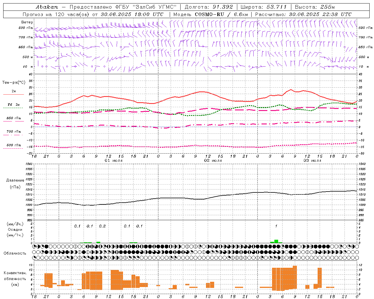Click the '02 июля' date label
The width and height of the screenshot is (374, 299).
click(213, 161)
